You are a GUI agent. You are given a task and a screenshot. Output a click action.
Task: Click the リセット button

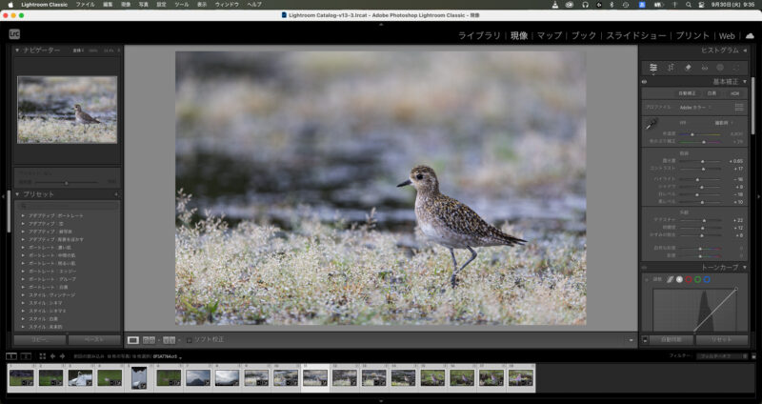point(721,339)
